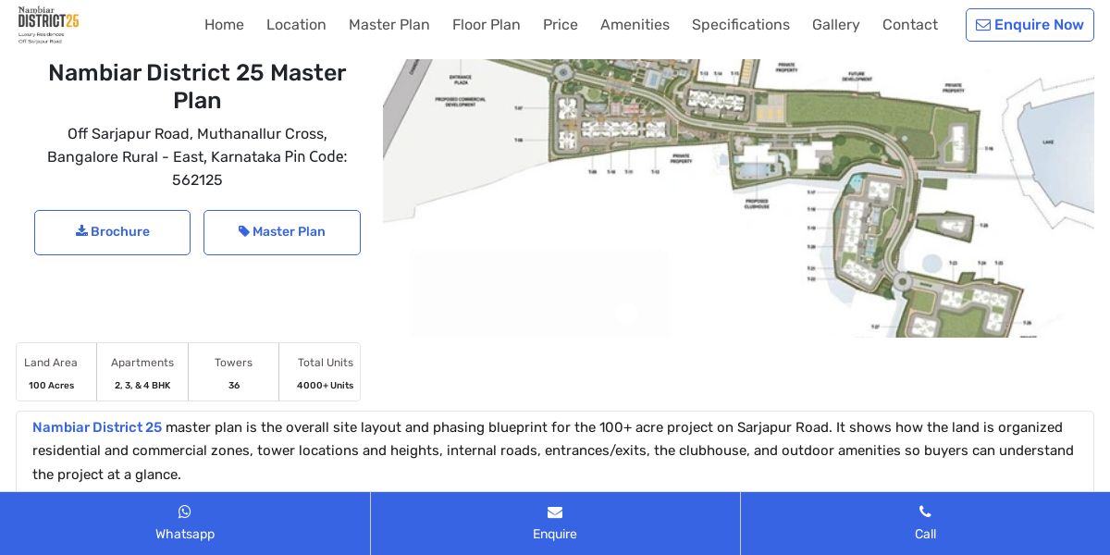Select the Total Units 4000+ Units cell
Screen dimensions: 1110x555
click(x=320, y=372)
